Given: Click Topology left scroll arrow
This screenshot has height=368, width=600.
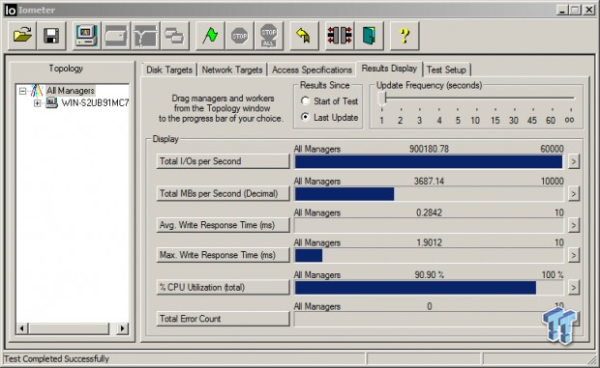Looking at the screenshot, I should [x=22, y=328].
